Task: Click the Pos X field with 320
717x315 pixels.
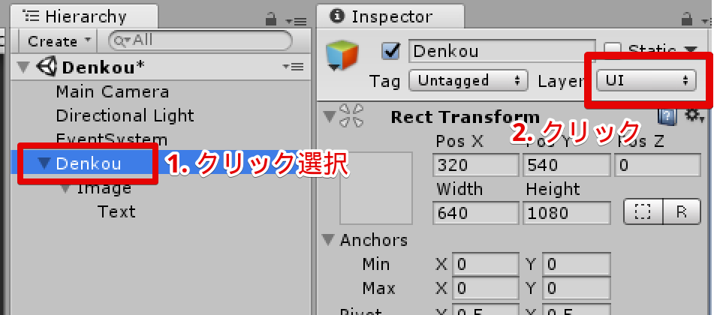Action: pos(475,165)
